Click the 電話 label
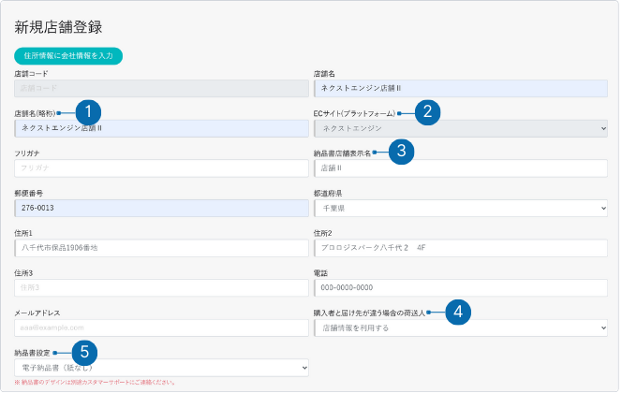Viewport: 622px width, 393px height. 320,273
